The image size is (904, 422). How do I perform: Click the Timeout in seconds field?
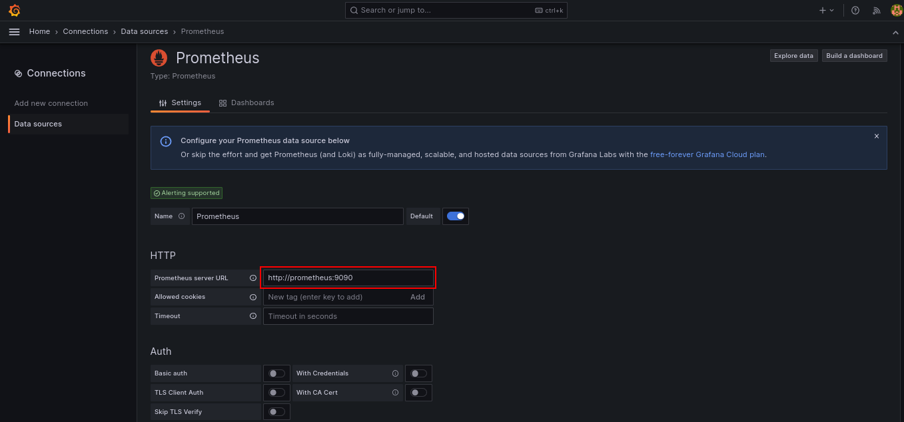click(x=348, y=316)
